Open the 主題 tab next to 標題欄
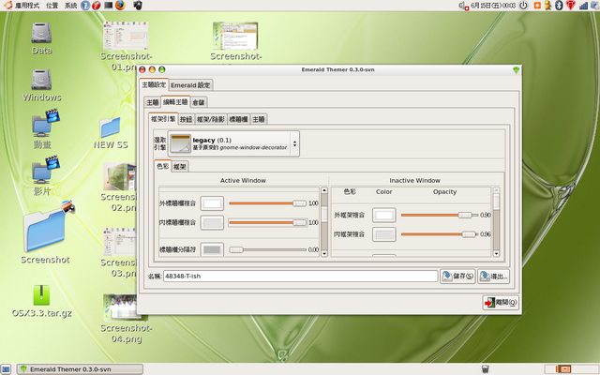Viewport: 600px width, 375px height. coord(259,119)
